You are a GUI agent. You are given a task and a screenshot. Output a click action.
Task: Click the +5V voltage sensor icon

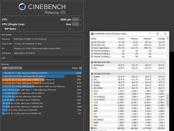tap(92, 94)
